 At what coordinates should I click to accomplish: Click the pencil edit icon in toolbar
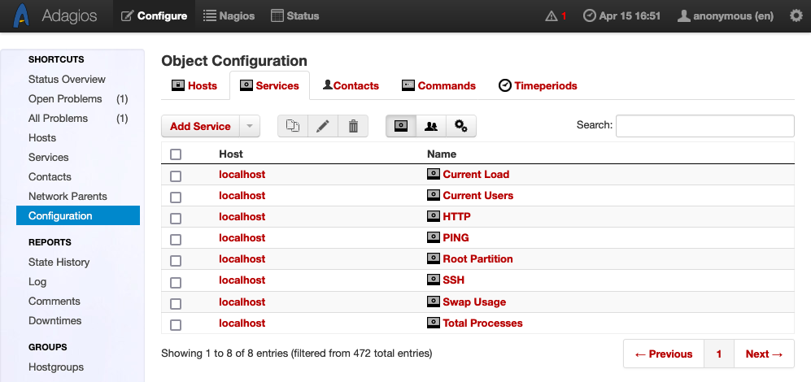(323, 126)
